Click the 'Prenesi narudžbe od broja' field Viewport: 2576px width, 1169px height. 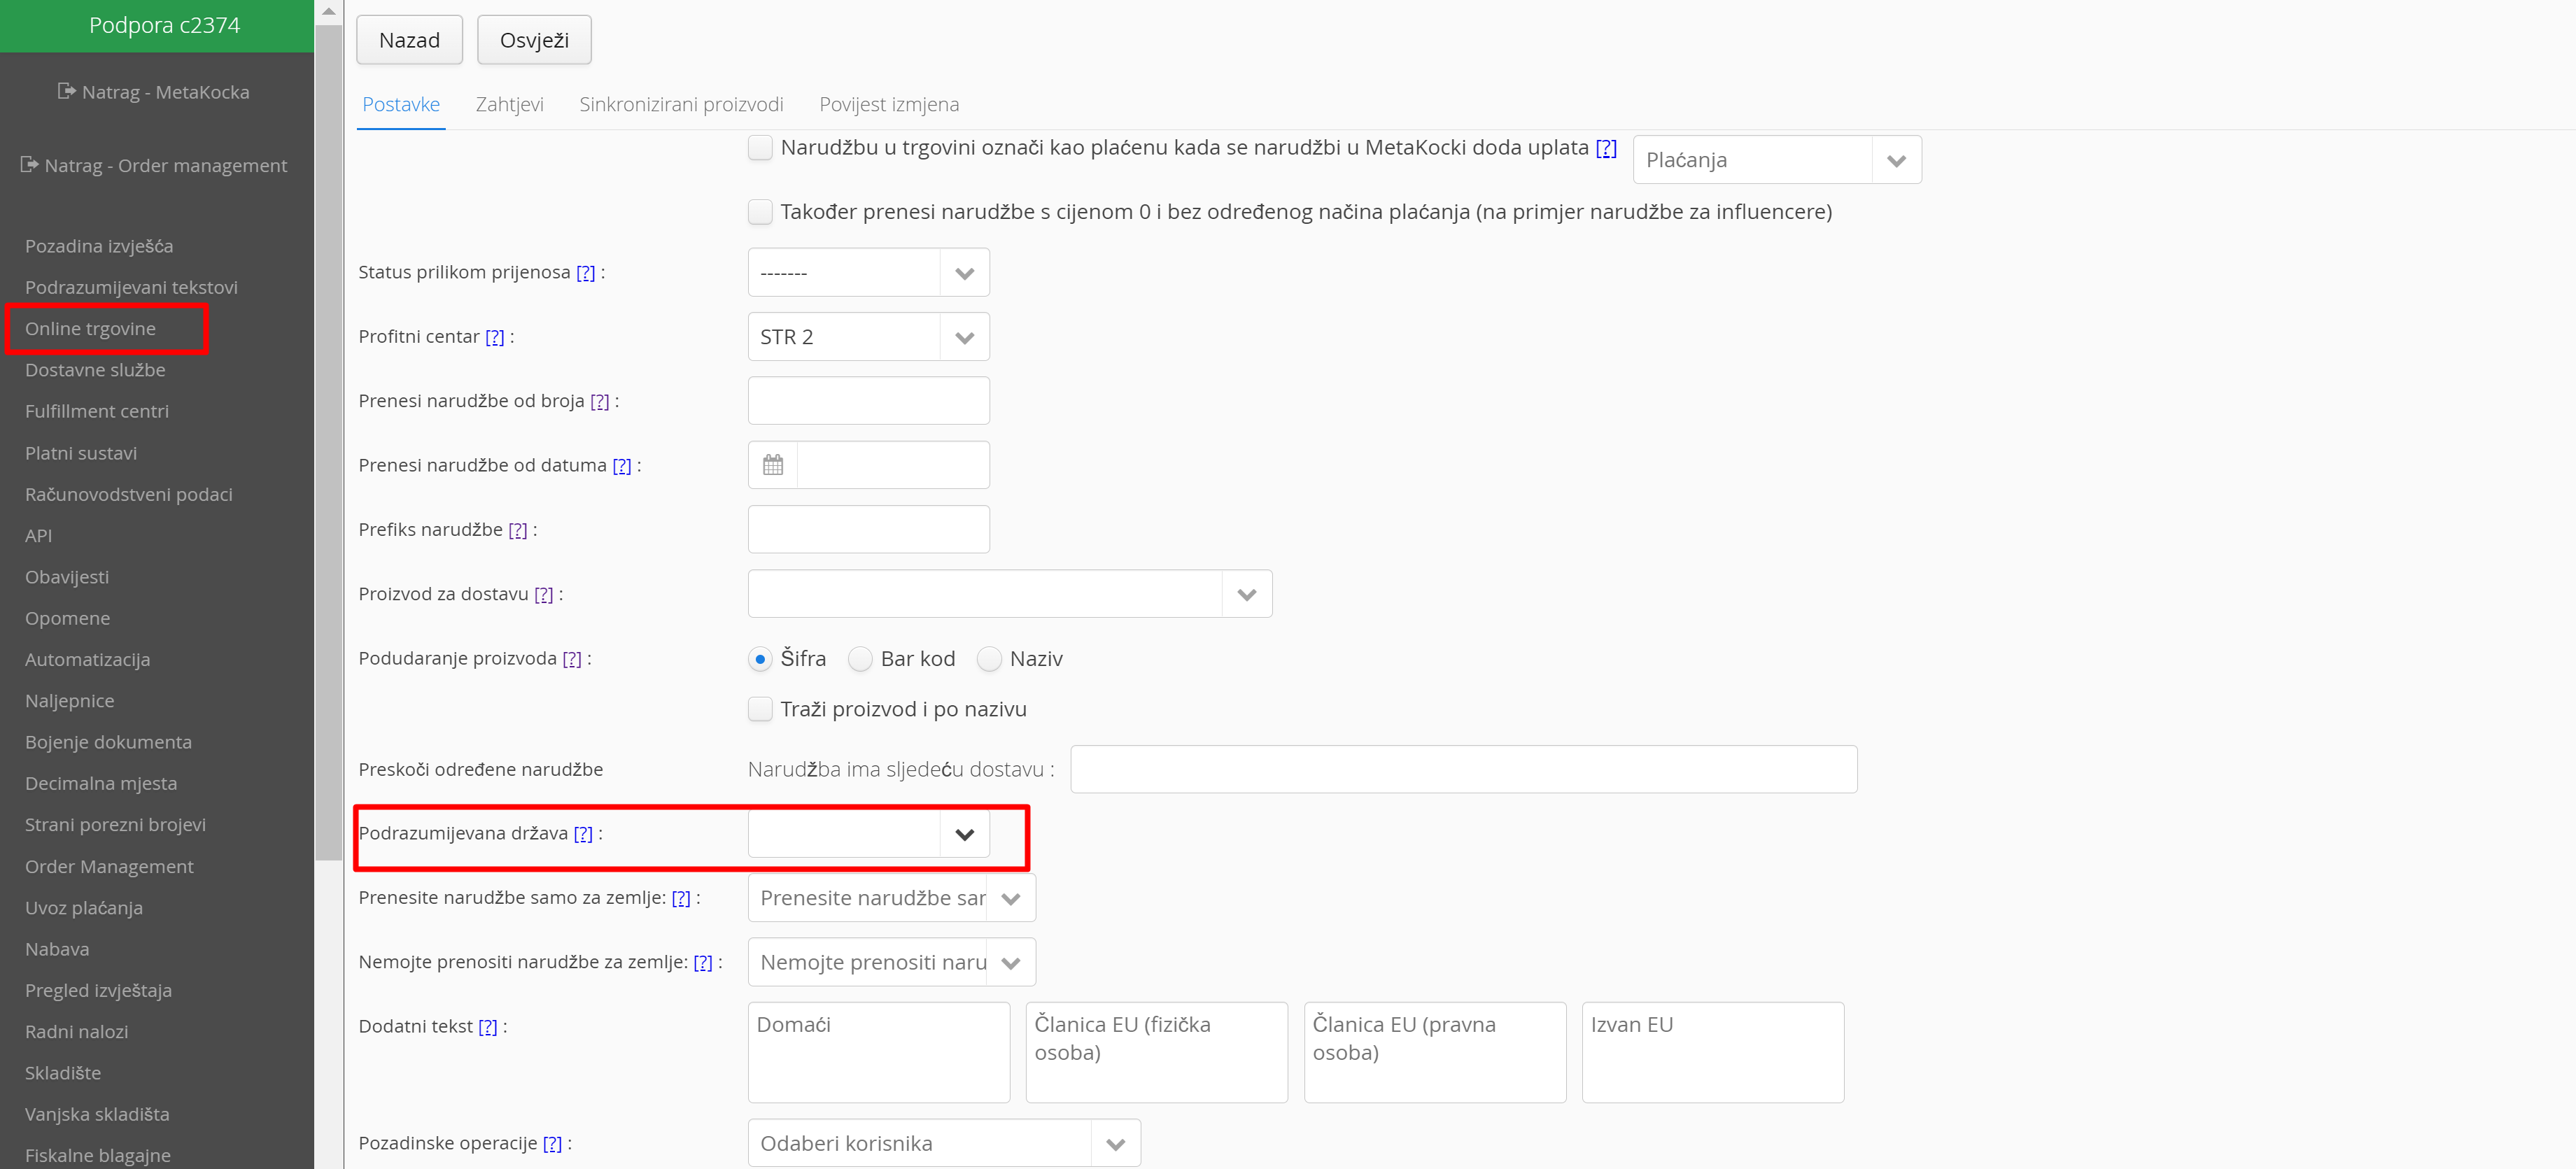click(x=868, y=401)
